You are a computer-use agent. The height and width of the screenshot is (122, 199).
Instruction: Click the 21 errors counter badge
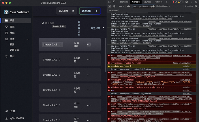pyautogui.click(x=175, y=2)
